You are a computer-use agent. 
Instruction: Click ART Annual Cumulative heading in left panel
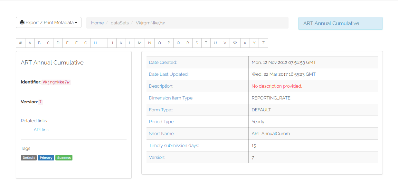point(52,63)
